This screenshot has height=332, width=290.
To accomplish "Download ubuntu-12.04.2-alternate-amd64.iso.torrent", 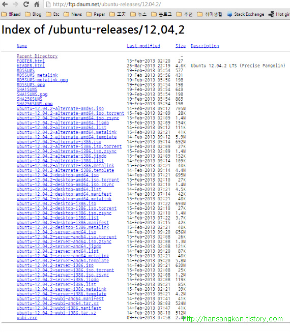I will point(70,113).
